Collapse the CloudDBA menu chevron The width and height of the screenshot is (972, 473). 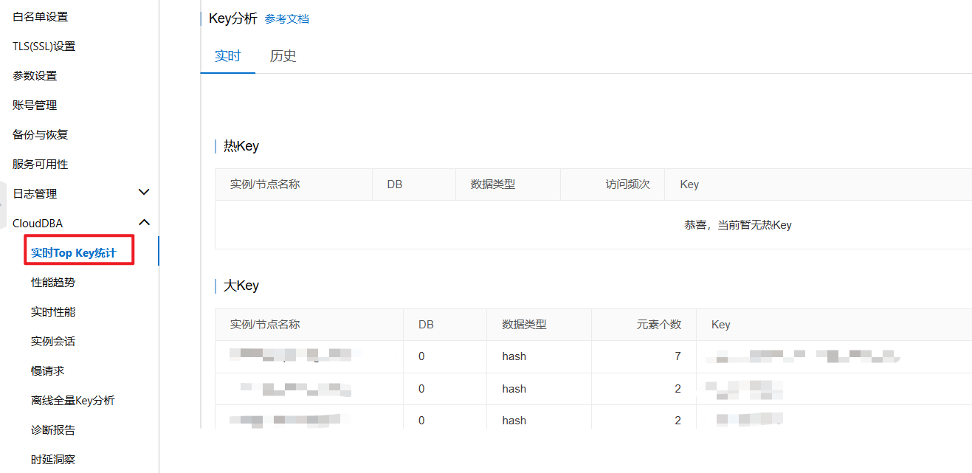click(145, 223)
